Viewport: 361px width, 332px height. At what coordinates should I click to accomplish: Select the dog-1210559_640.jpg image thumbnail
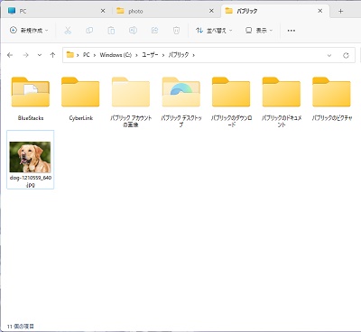click(30, 157)
